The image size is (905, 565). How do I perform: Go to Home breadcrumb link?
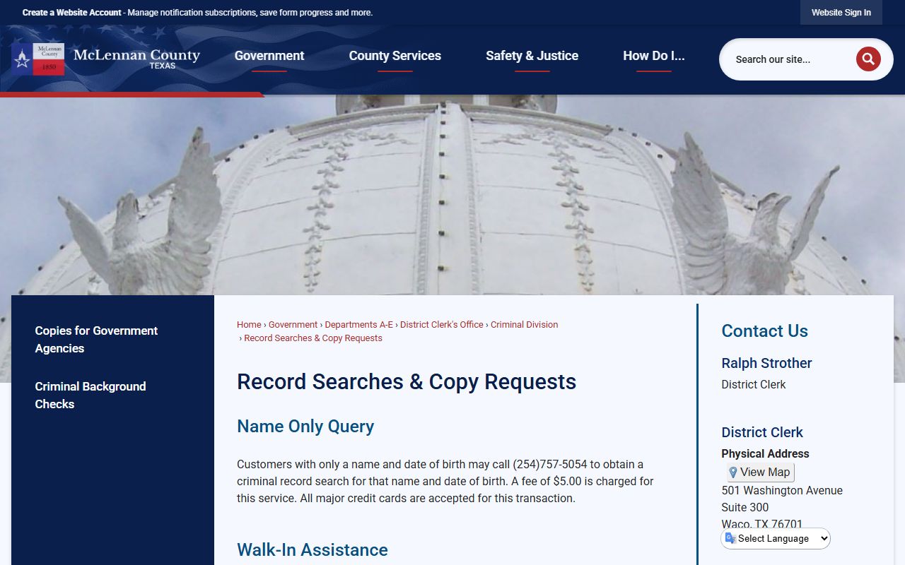tap(249, 325)
